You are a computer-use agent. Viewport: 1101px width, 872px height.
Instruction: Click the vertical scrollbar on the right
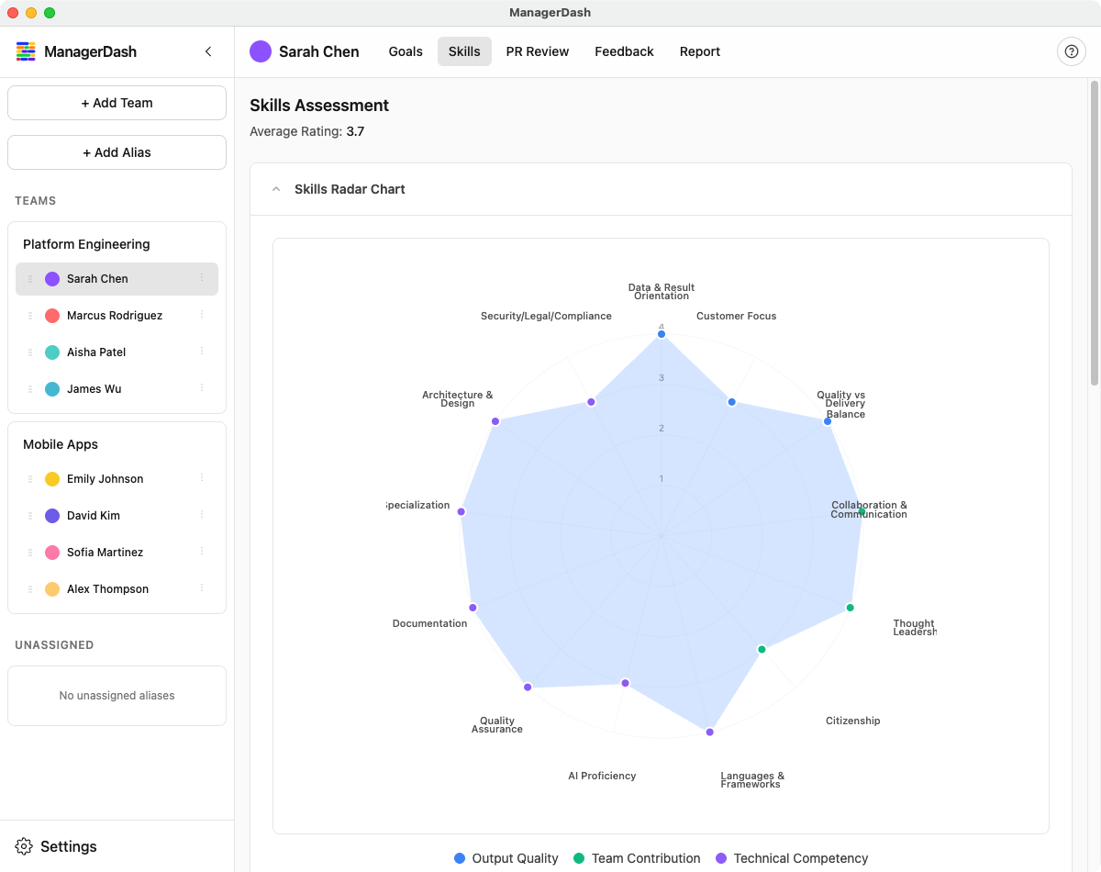[x=1094, y=233]
